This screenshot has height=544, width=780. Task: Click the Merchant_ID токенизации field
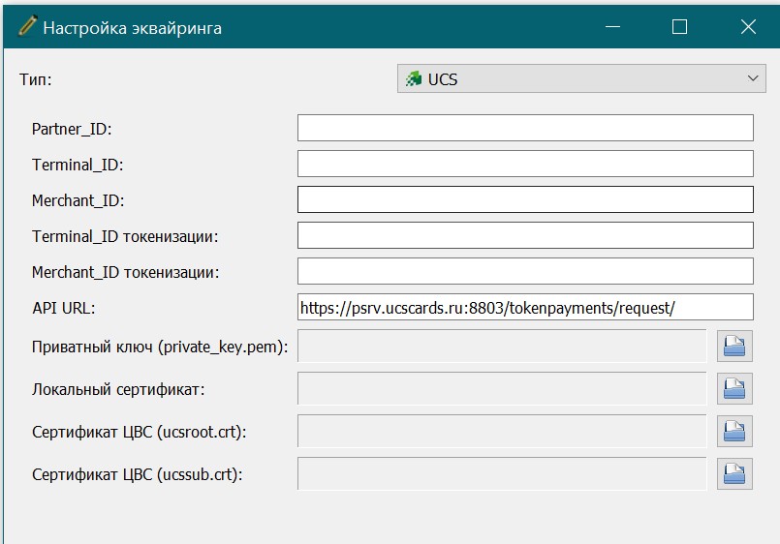[525, 271]
